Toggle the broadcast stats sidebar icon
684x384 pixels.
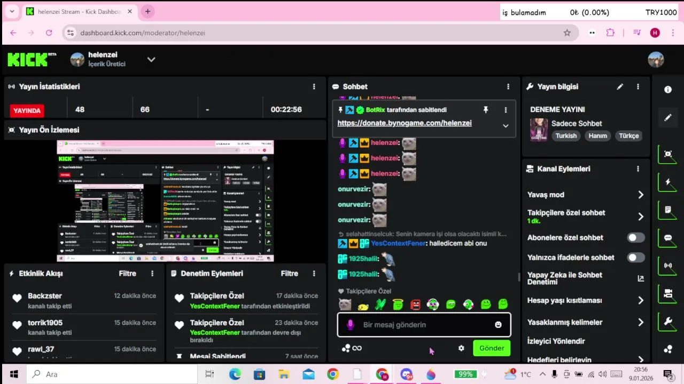(x=668, y=266)
